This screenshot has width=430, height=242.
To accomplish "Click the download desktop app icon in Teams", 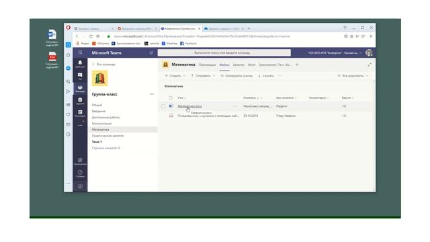I will coord(80,186).
